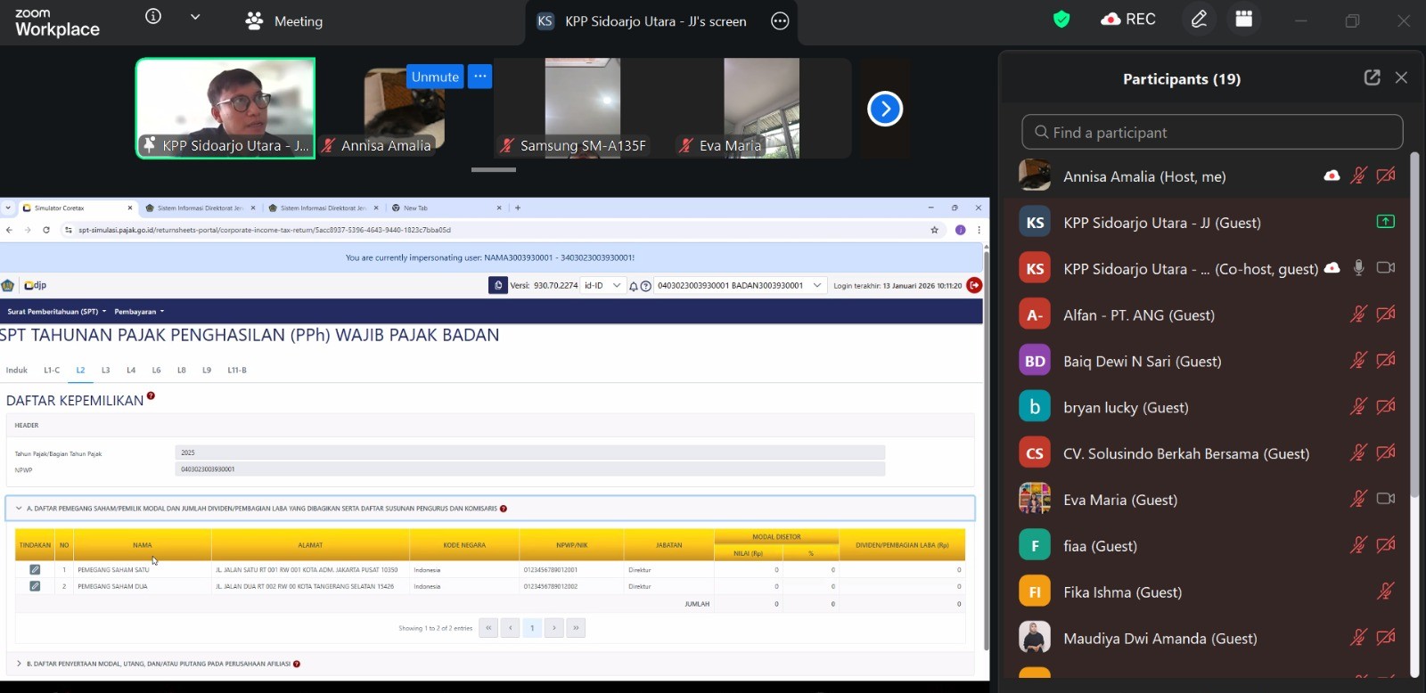The image size is (1426, 693).
Task: Click edit icon for Pemegang Saham Satu row
Action: tap(35, 570)
